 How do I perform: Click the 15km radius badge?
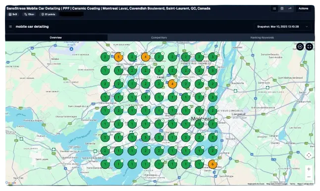(29, 14)
